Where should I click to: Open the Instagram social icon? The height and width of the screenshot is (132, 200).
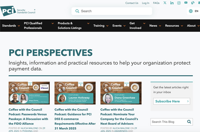pyautogui.click(x=179, y=3)
